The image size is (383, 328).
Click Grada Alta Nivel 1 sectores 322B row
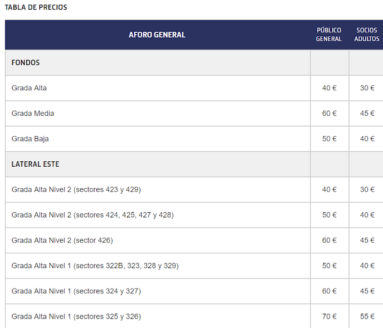(95, 266)
